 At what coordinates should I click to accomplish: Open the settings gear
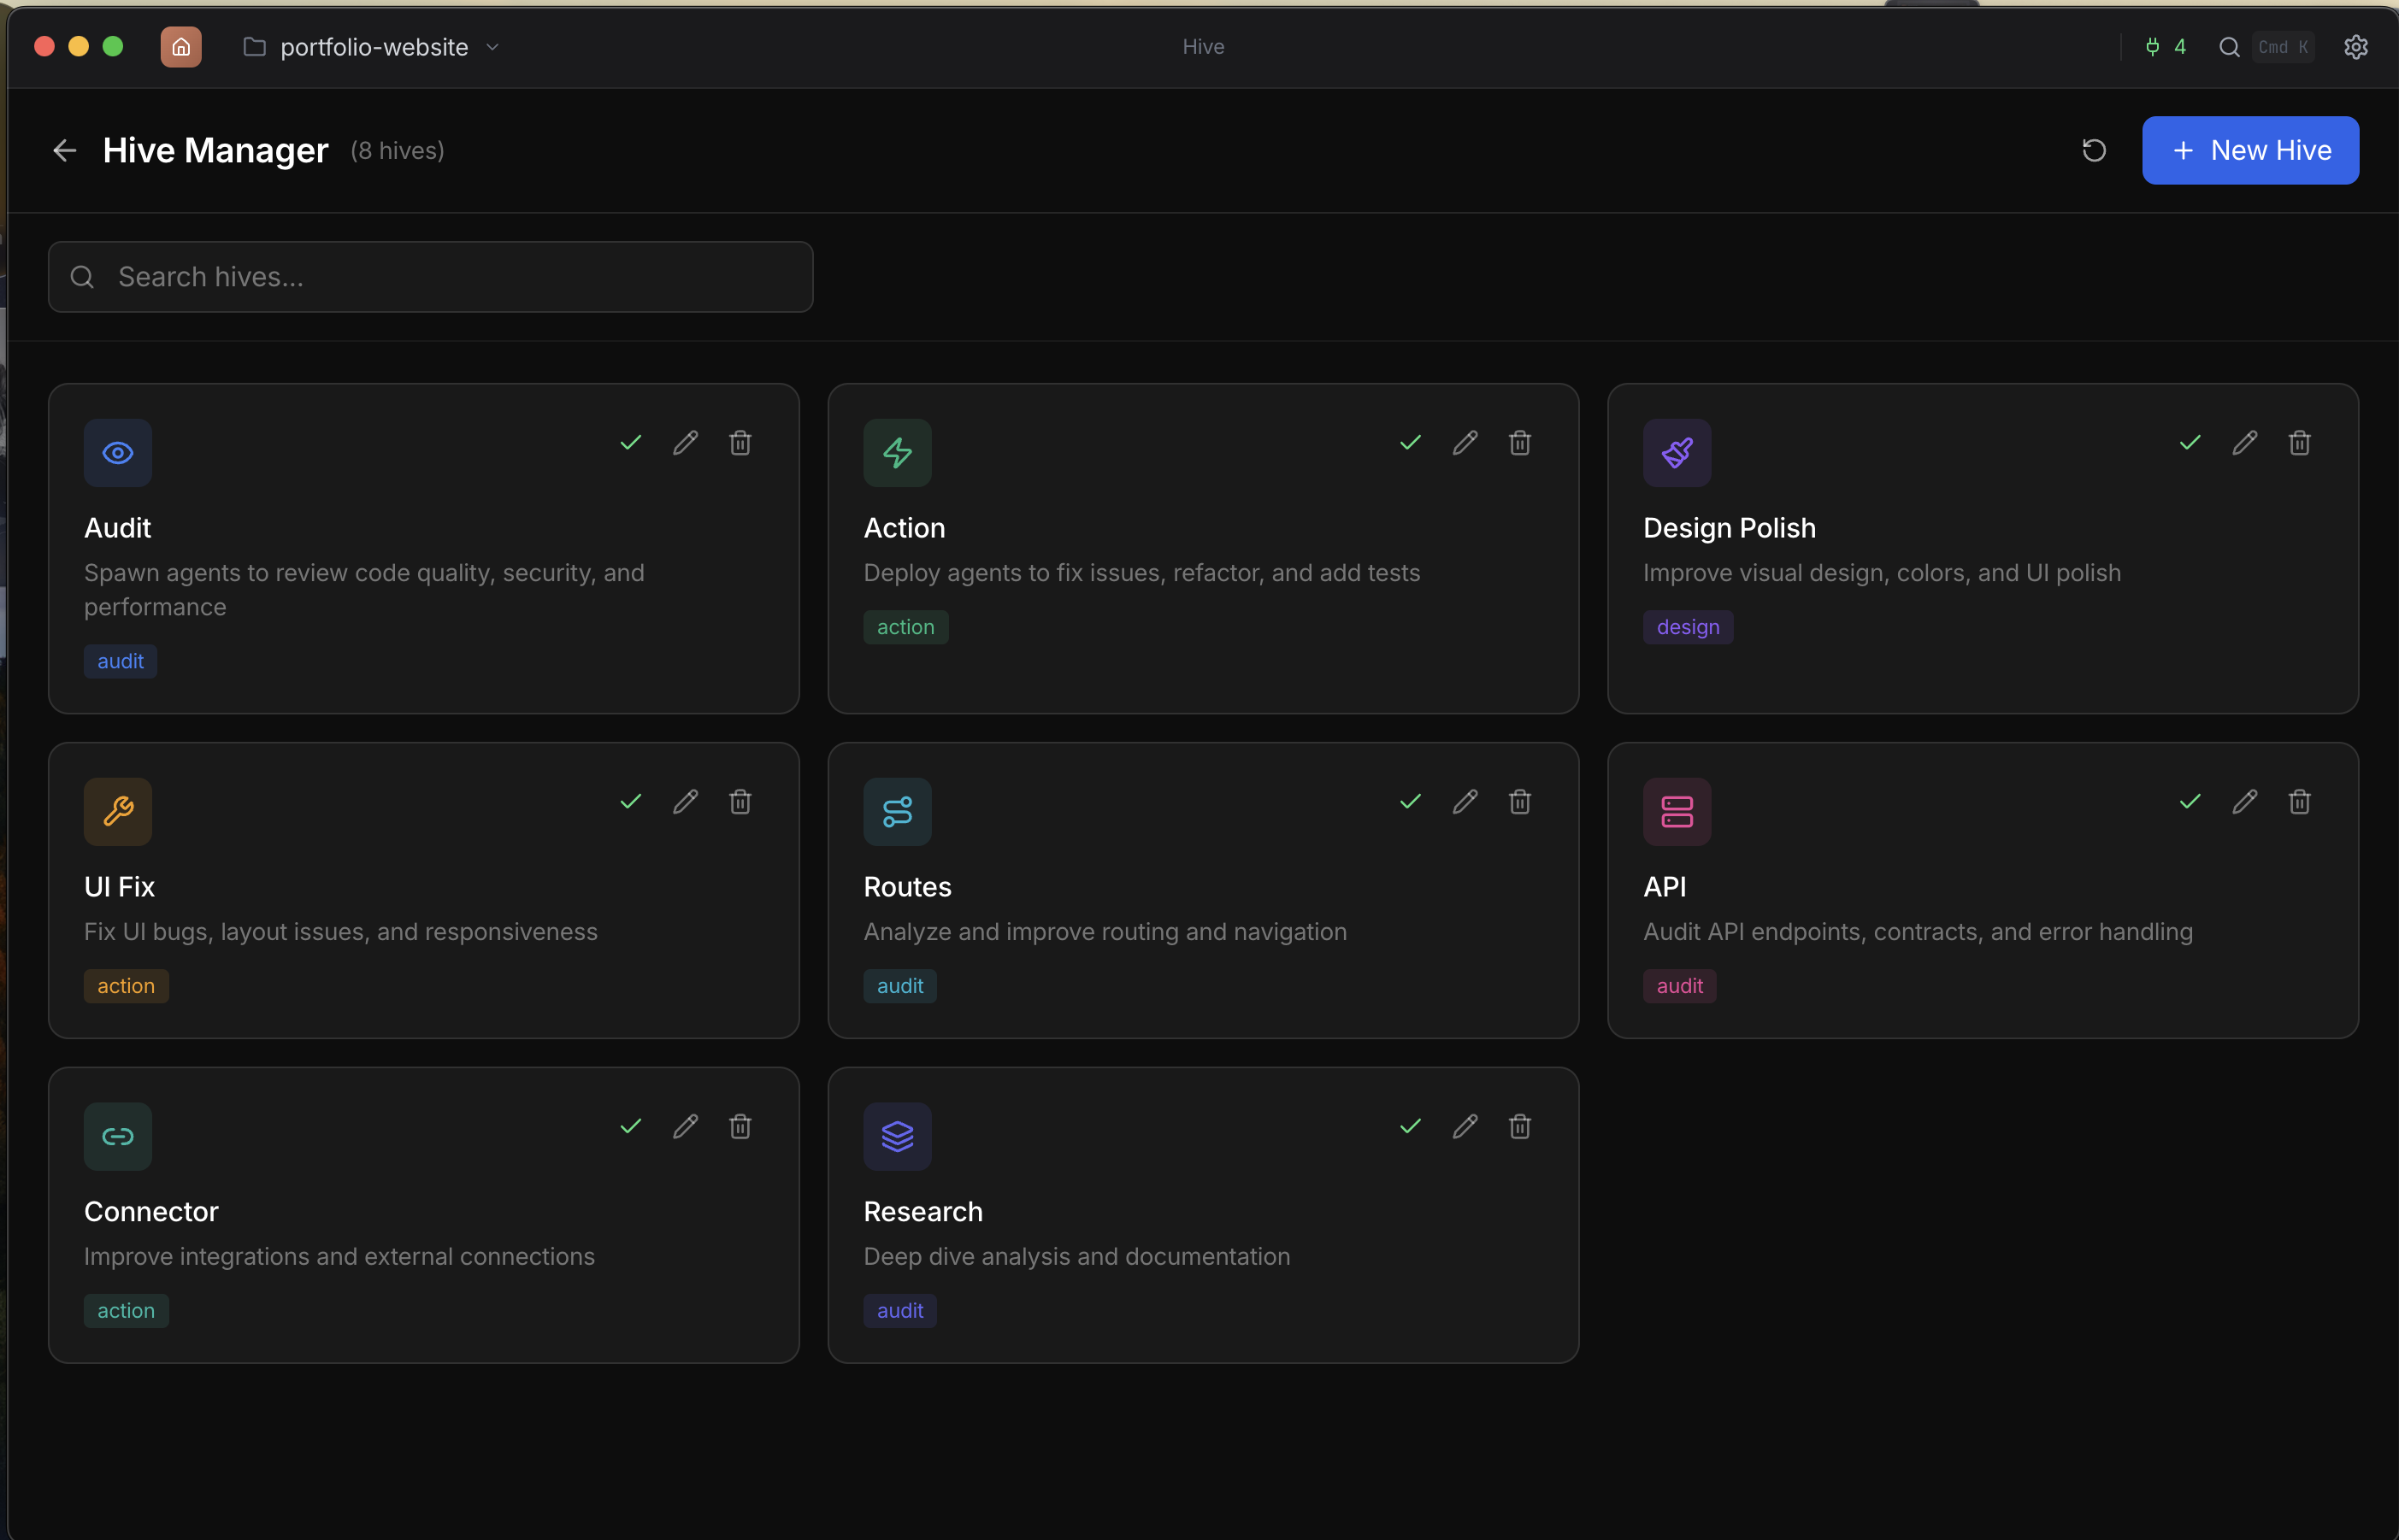pos(2356,46)
